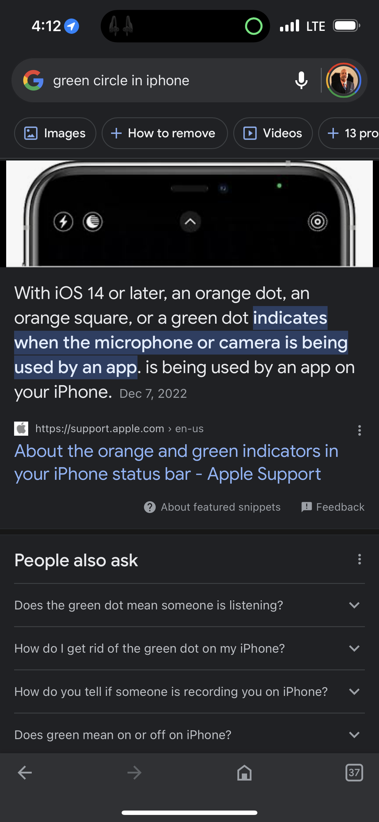Switch to the Images filter
Screen dimensions: 379x822
(x=55, y=133)
